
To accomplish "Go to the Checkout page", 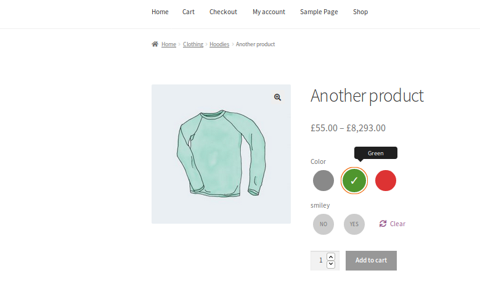I will tap(223, 12).
